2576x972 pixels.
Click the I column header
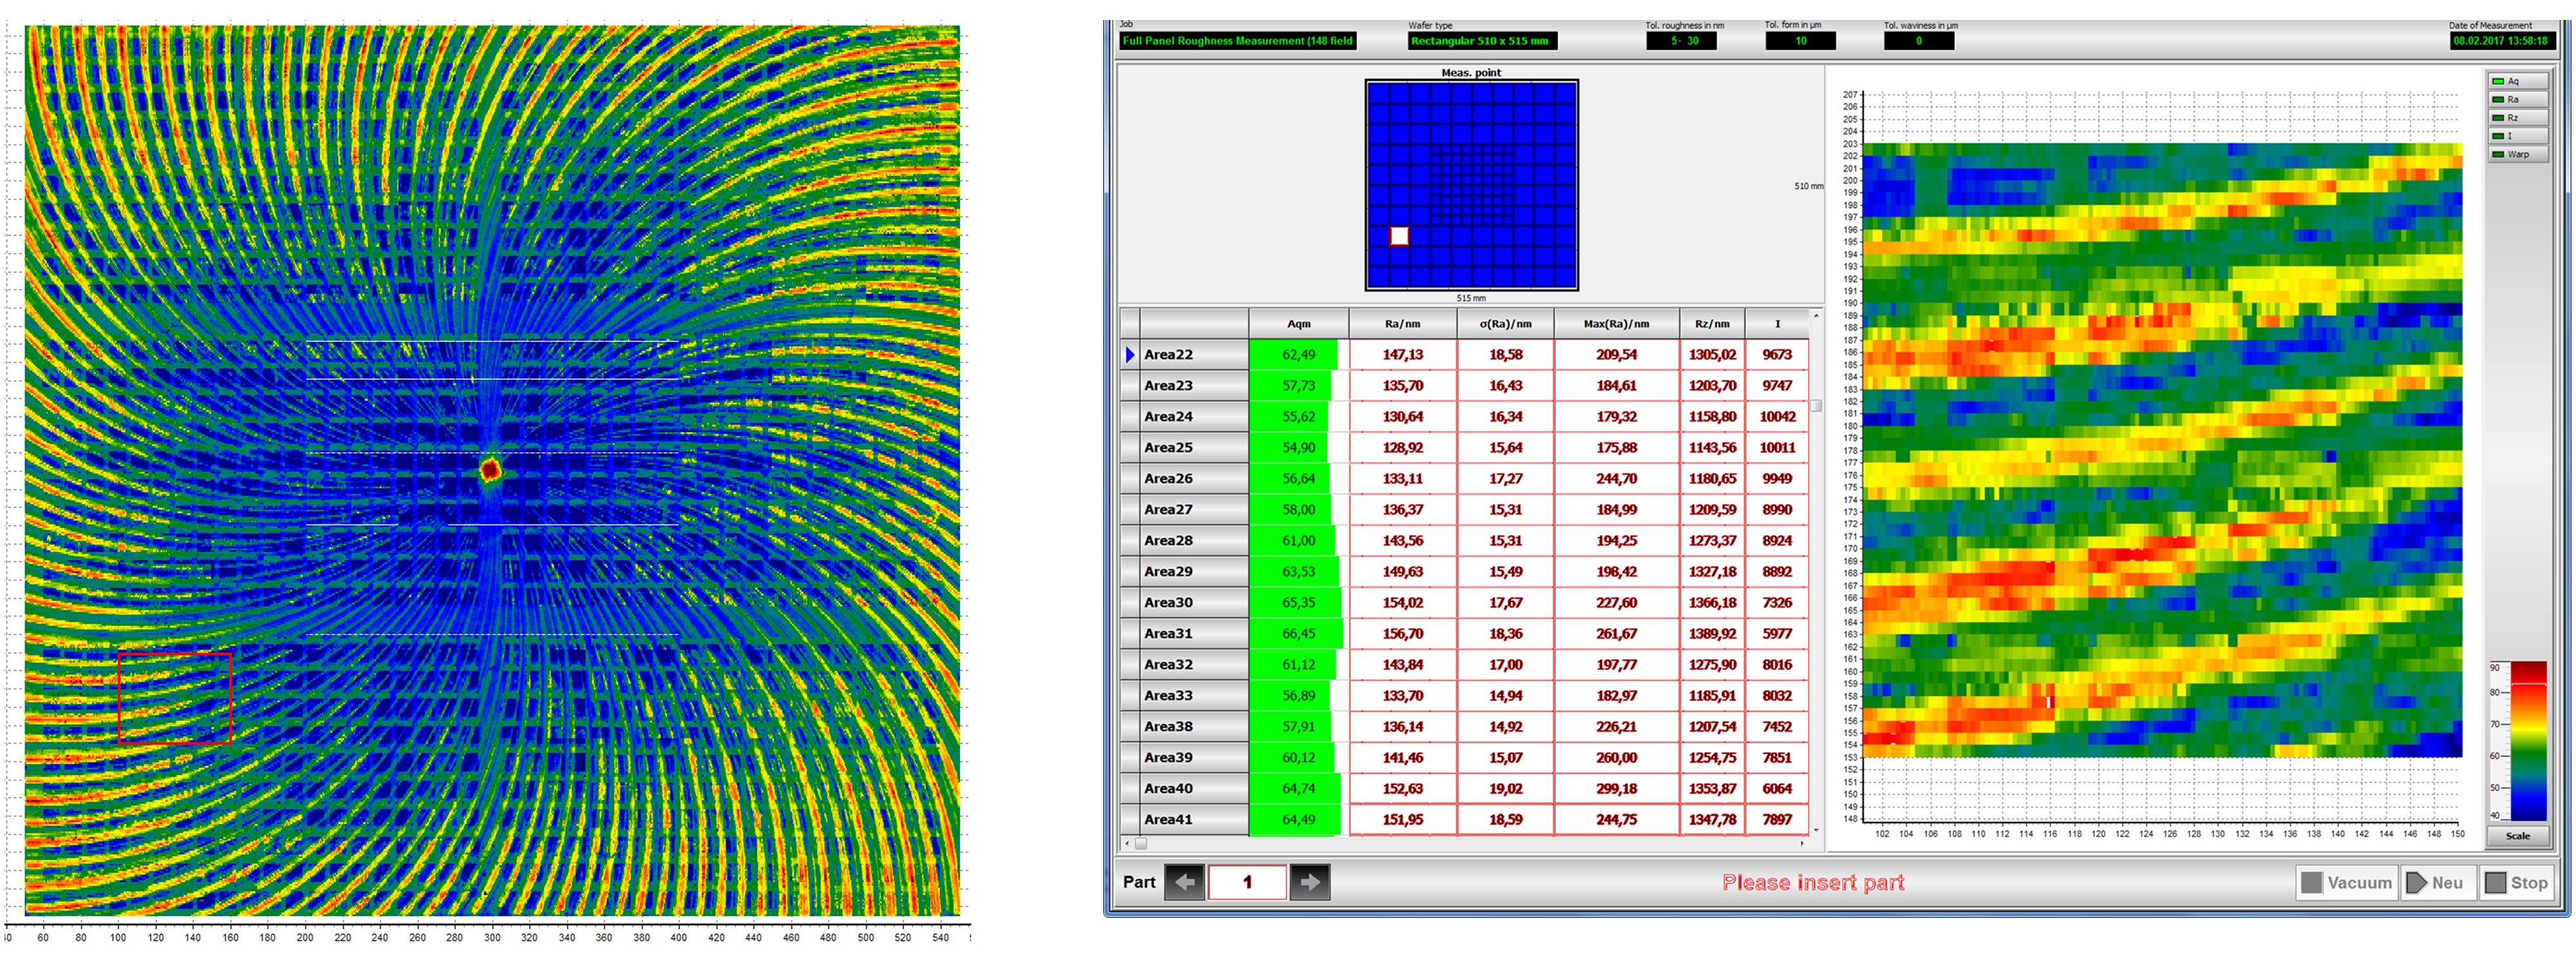1777,324
